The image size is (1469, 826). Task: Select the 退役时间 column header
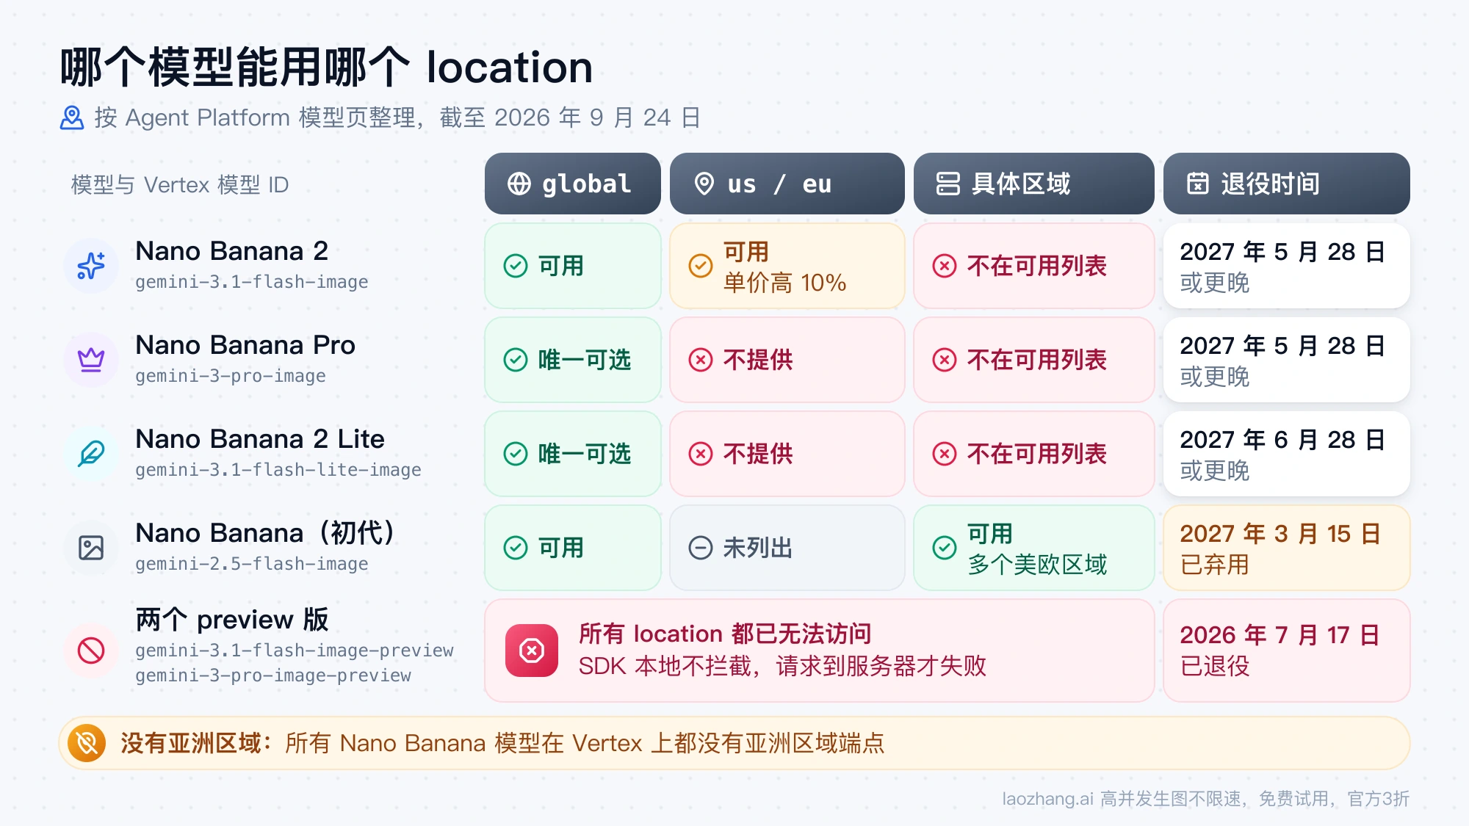pyautogui.click(x=1287, y=184)
